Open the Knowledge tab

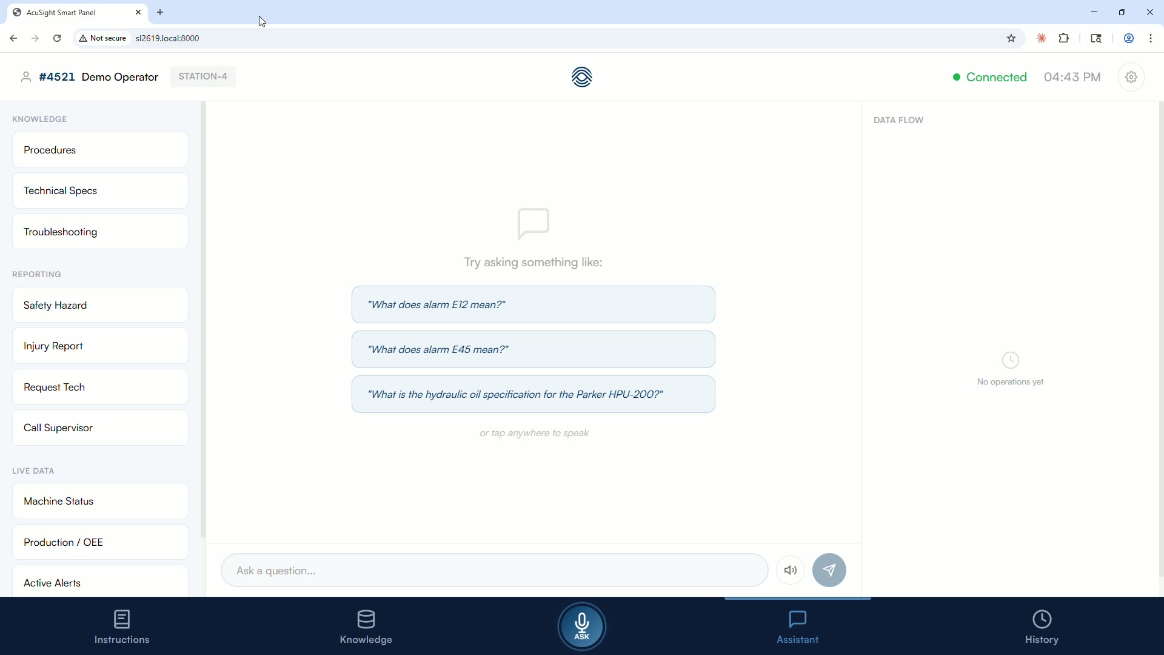click(x=366, y=627)
